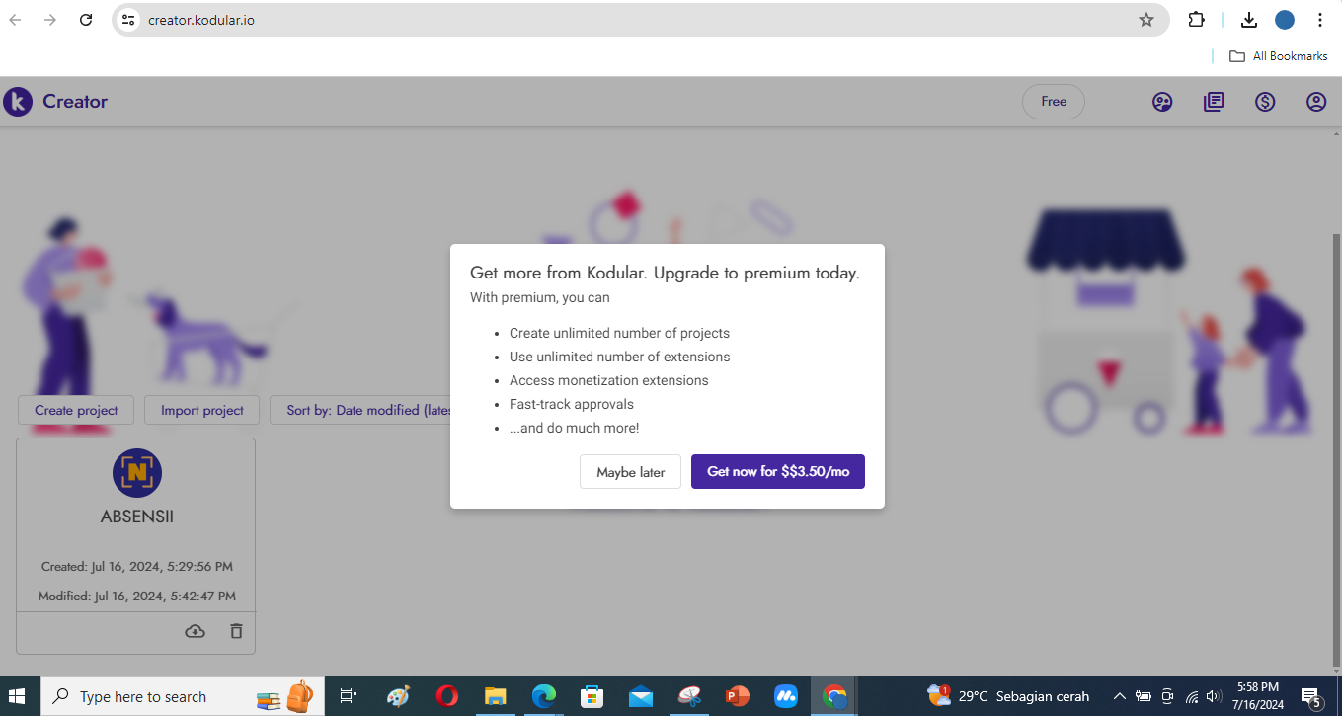Click the '...and do much more!' bullet
This screenshot has width=1342, height=716.
(x=574, y=428)
